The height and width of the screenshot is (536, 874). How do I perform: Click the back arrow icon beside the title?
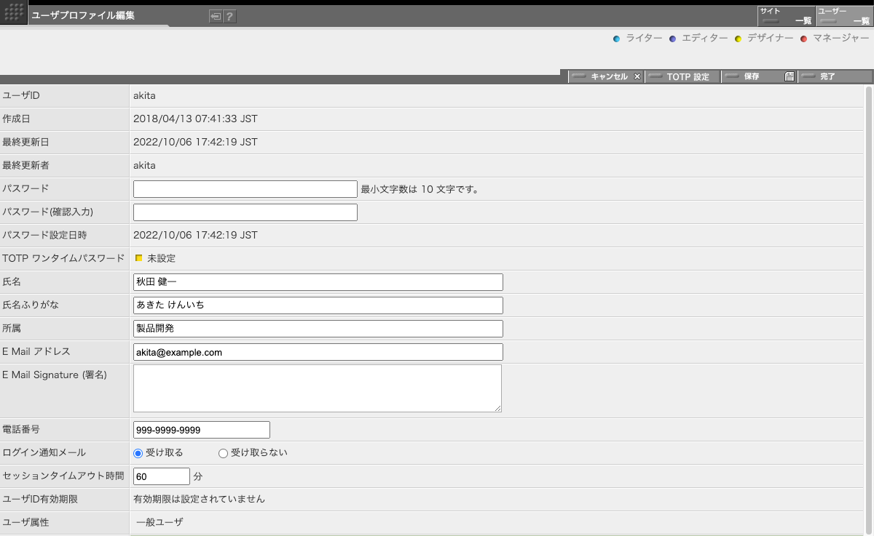215,17
